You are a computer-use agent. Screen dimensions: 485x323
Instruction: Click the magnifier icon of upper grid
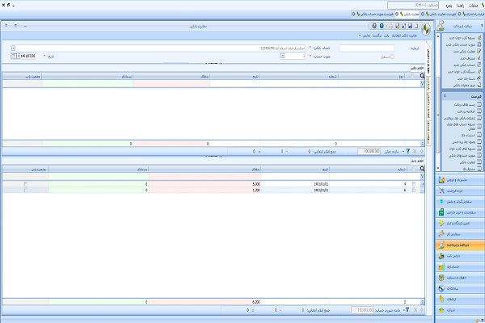coord(422,76)
